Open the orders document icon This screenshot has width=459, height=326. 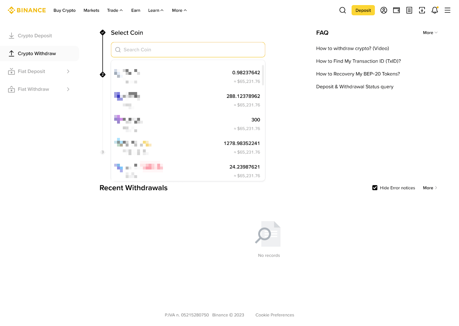click(409, 10)
